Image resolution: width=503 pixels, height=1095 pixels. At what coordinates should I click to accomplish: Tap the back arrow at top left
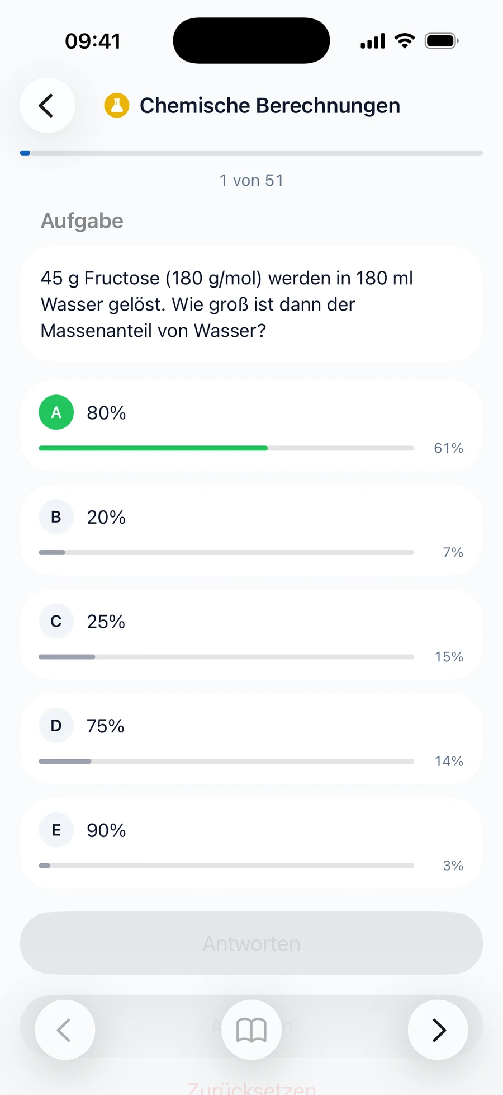click(x=48, y=105)
